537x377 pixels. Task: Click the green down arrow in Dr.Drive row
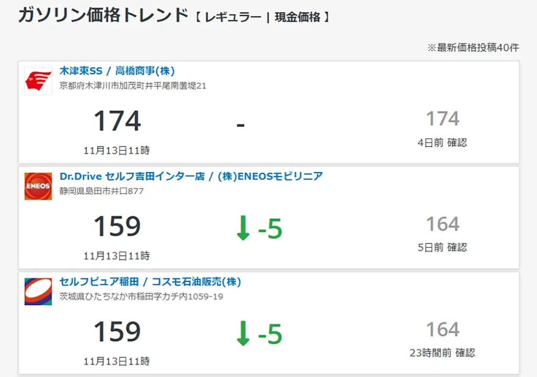(x=243, y=229)
